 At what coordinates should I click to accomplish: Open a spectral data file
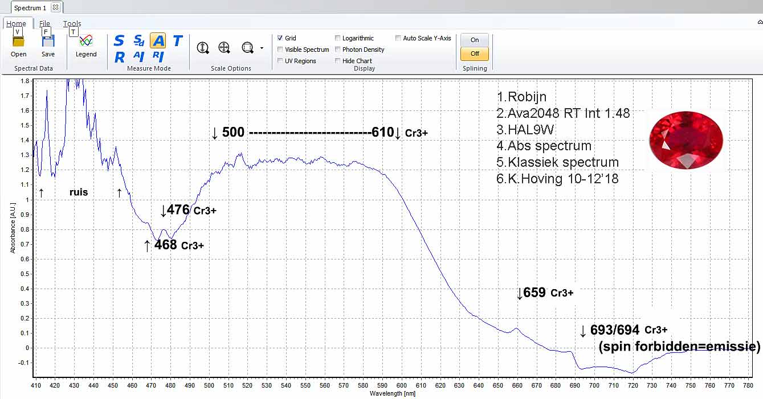tap(18, 44)
